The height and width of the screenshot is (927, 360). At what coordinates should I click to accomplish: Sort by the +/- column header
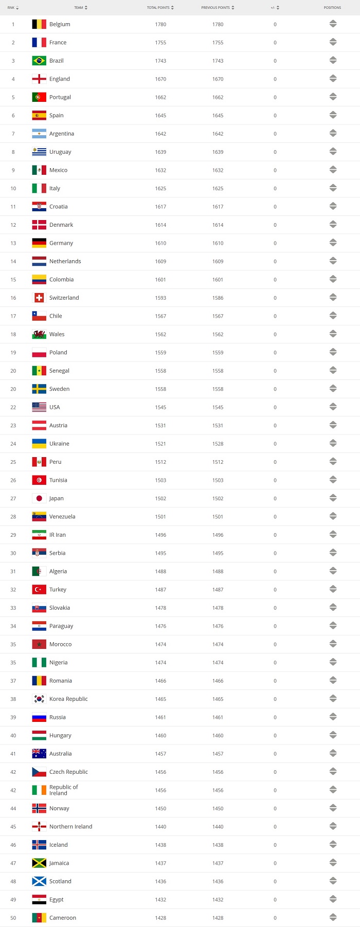point(275,8)
